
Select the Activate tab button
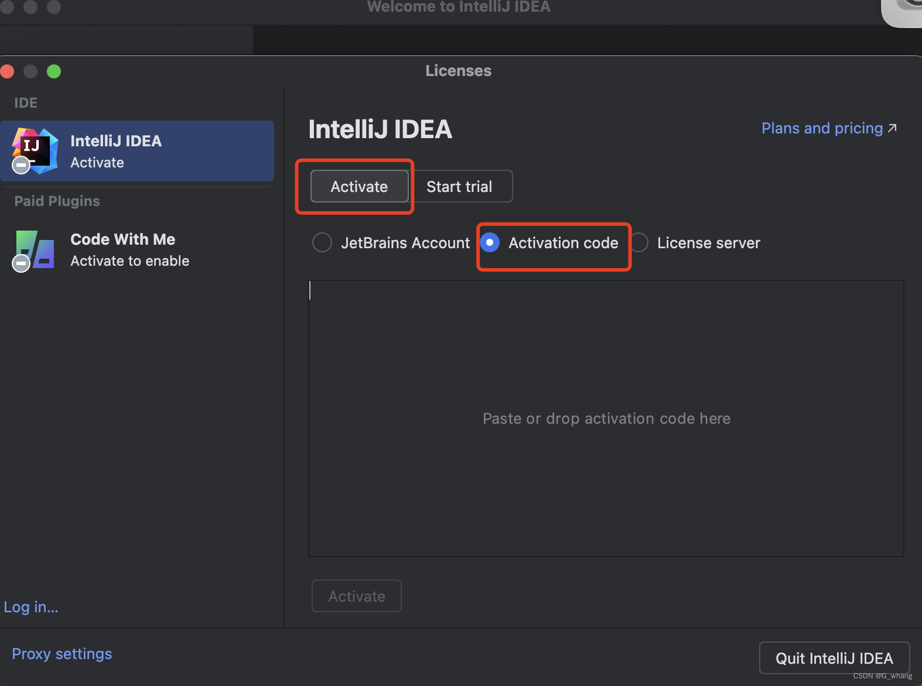coord(359,186)
